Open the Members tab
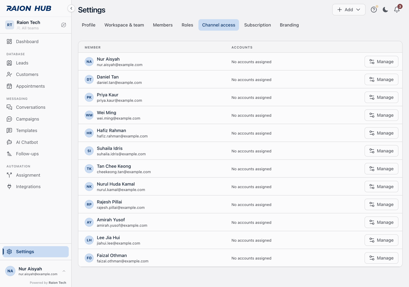The width and height of the screenshot is (409, 287). [x=163, y=25]
